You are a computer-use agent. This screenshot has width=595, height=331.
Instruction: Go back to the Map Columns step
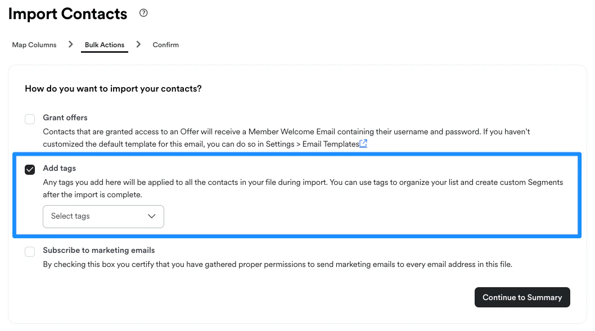(x=34, y=45)
